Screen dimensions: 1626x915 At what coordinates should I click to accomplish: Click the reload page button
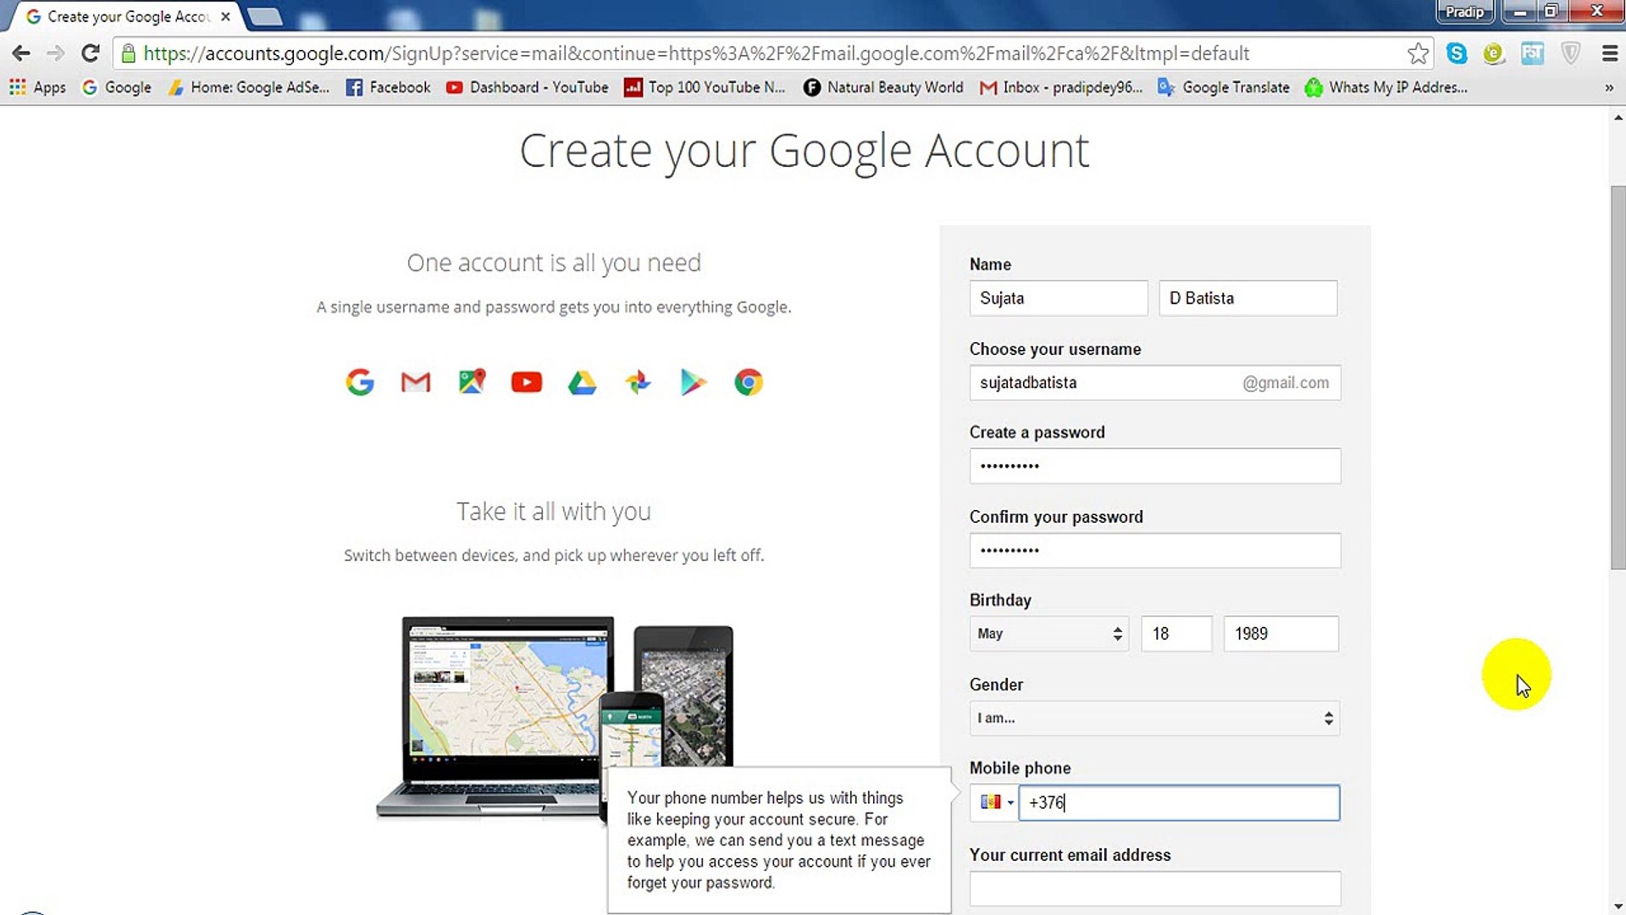click(x=91, y=53)
